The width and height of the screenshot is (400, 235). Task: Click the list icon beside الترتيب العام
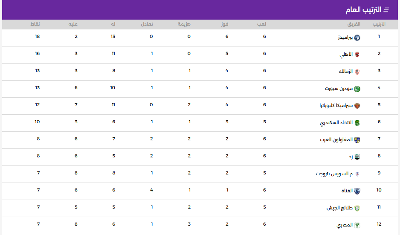click(387, 10)
